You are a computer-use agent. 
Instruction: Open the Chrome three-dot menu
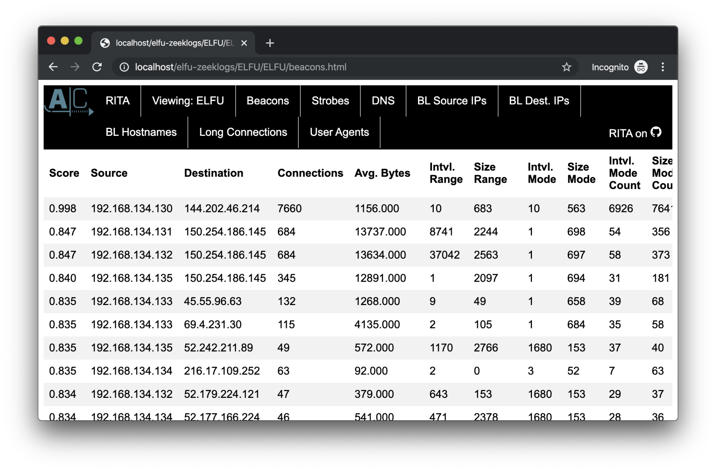click(x=663, y=67)
